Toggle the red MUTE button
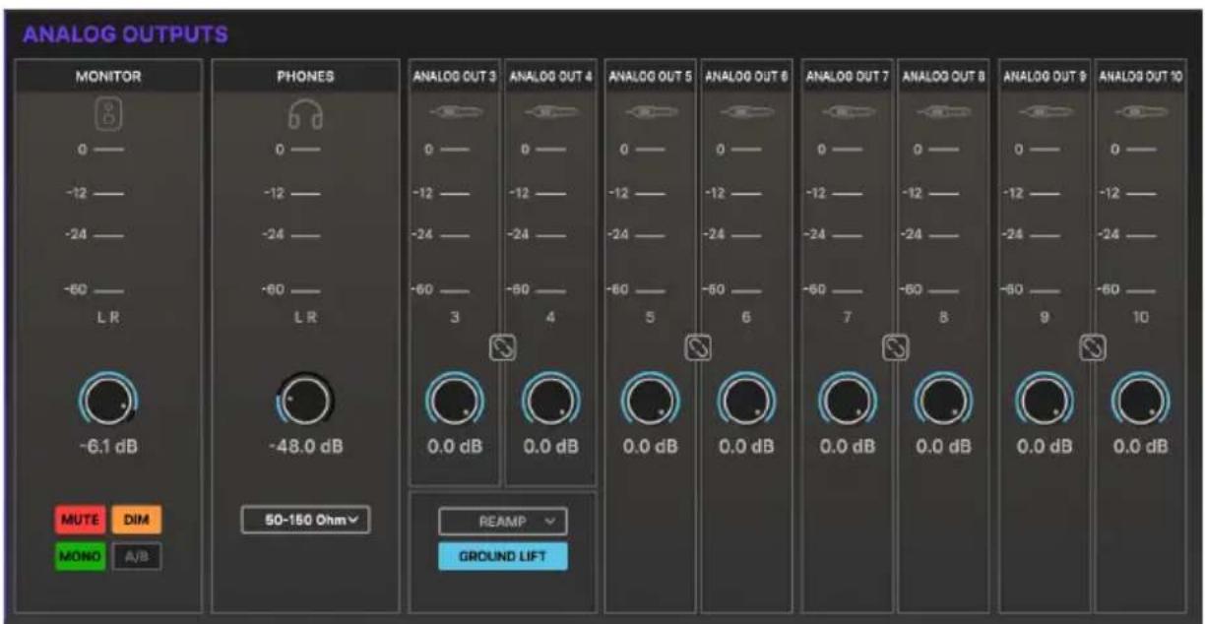This screenshot has width=1205, height=624. pos(81,519)
